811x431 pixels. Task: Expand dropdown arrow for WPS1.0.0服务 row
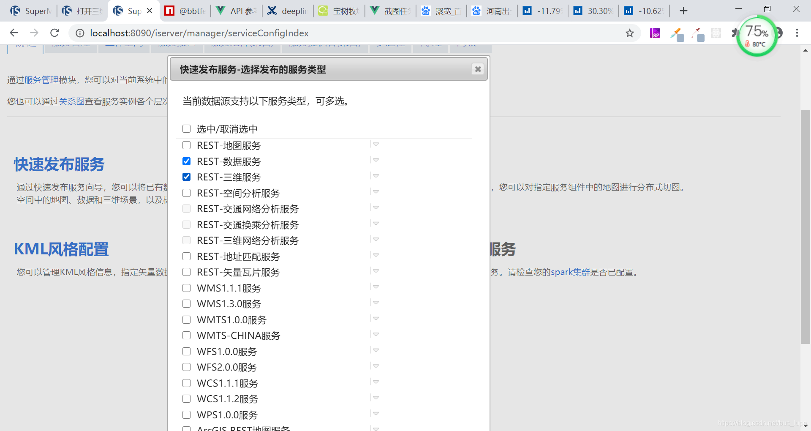point(376,414)
